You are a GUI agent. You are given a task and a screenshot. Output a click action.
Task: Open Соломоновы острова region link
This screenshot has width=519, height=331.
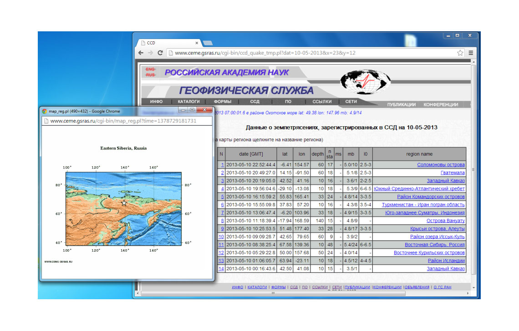441,165
